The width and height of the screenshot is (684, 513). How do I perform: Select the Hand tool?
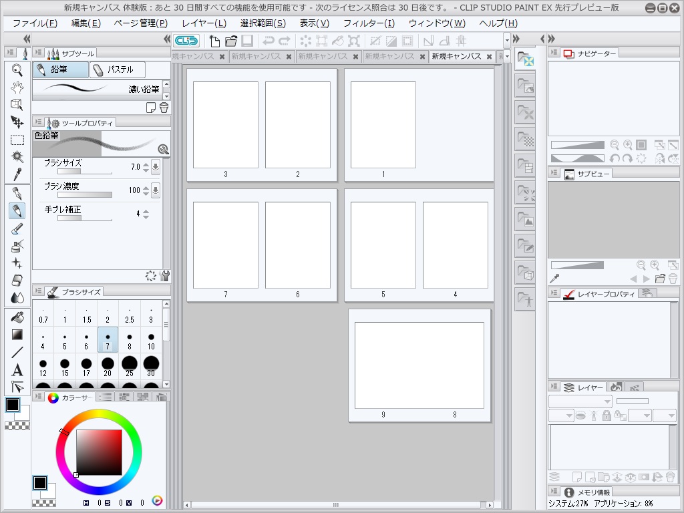click(x=17, y=86)
